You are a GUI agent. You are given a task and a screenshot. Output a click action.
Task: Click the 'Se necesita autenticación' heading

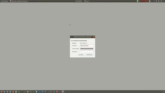point(79,41)
